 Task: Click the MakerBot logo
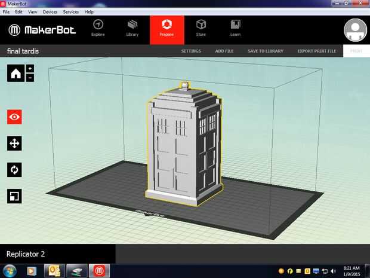tap(42, 30)
